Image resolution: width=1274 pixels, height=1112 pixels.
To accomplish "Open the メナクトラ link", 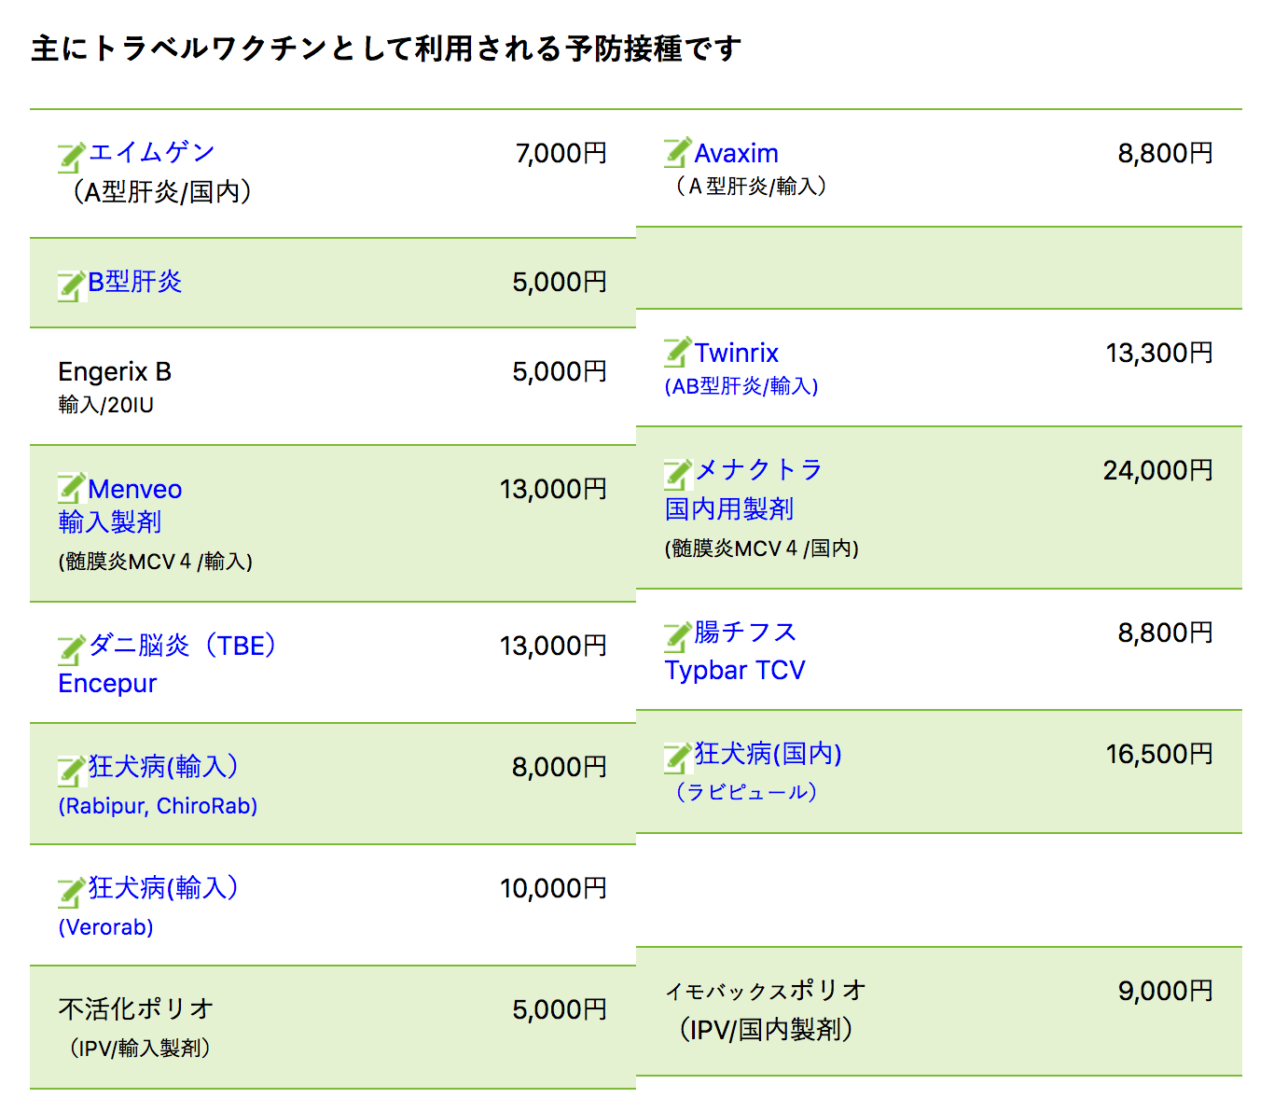I will point(759,469).
